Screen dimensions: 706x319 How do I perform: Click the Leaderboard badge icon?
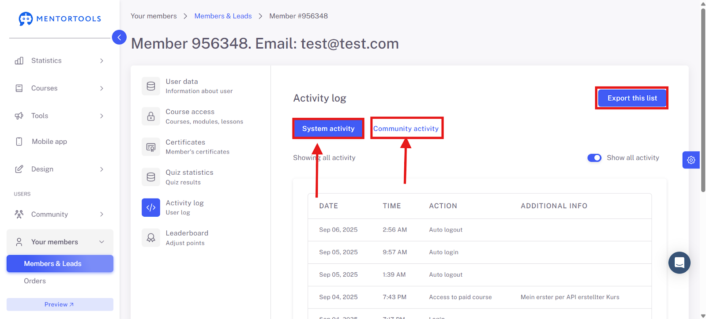click(x=151, y=238)
